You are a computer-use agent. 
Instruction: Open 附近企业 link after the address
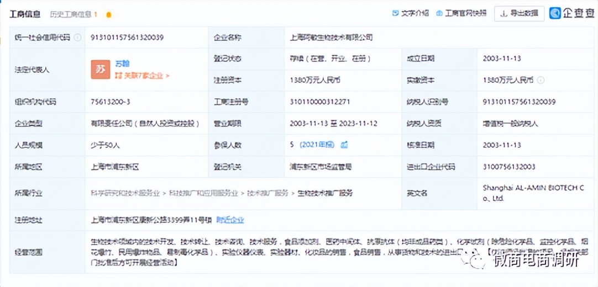(x=230, y=220)
